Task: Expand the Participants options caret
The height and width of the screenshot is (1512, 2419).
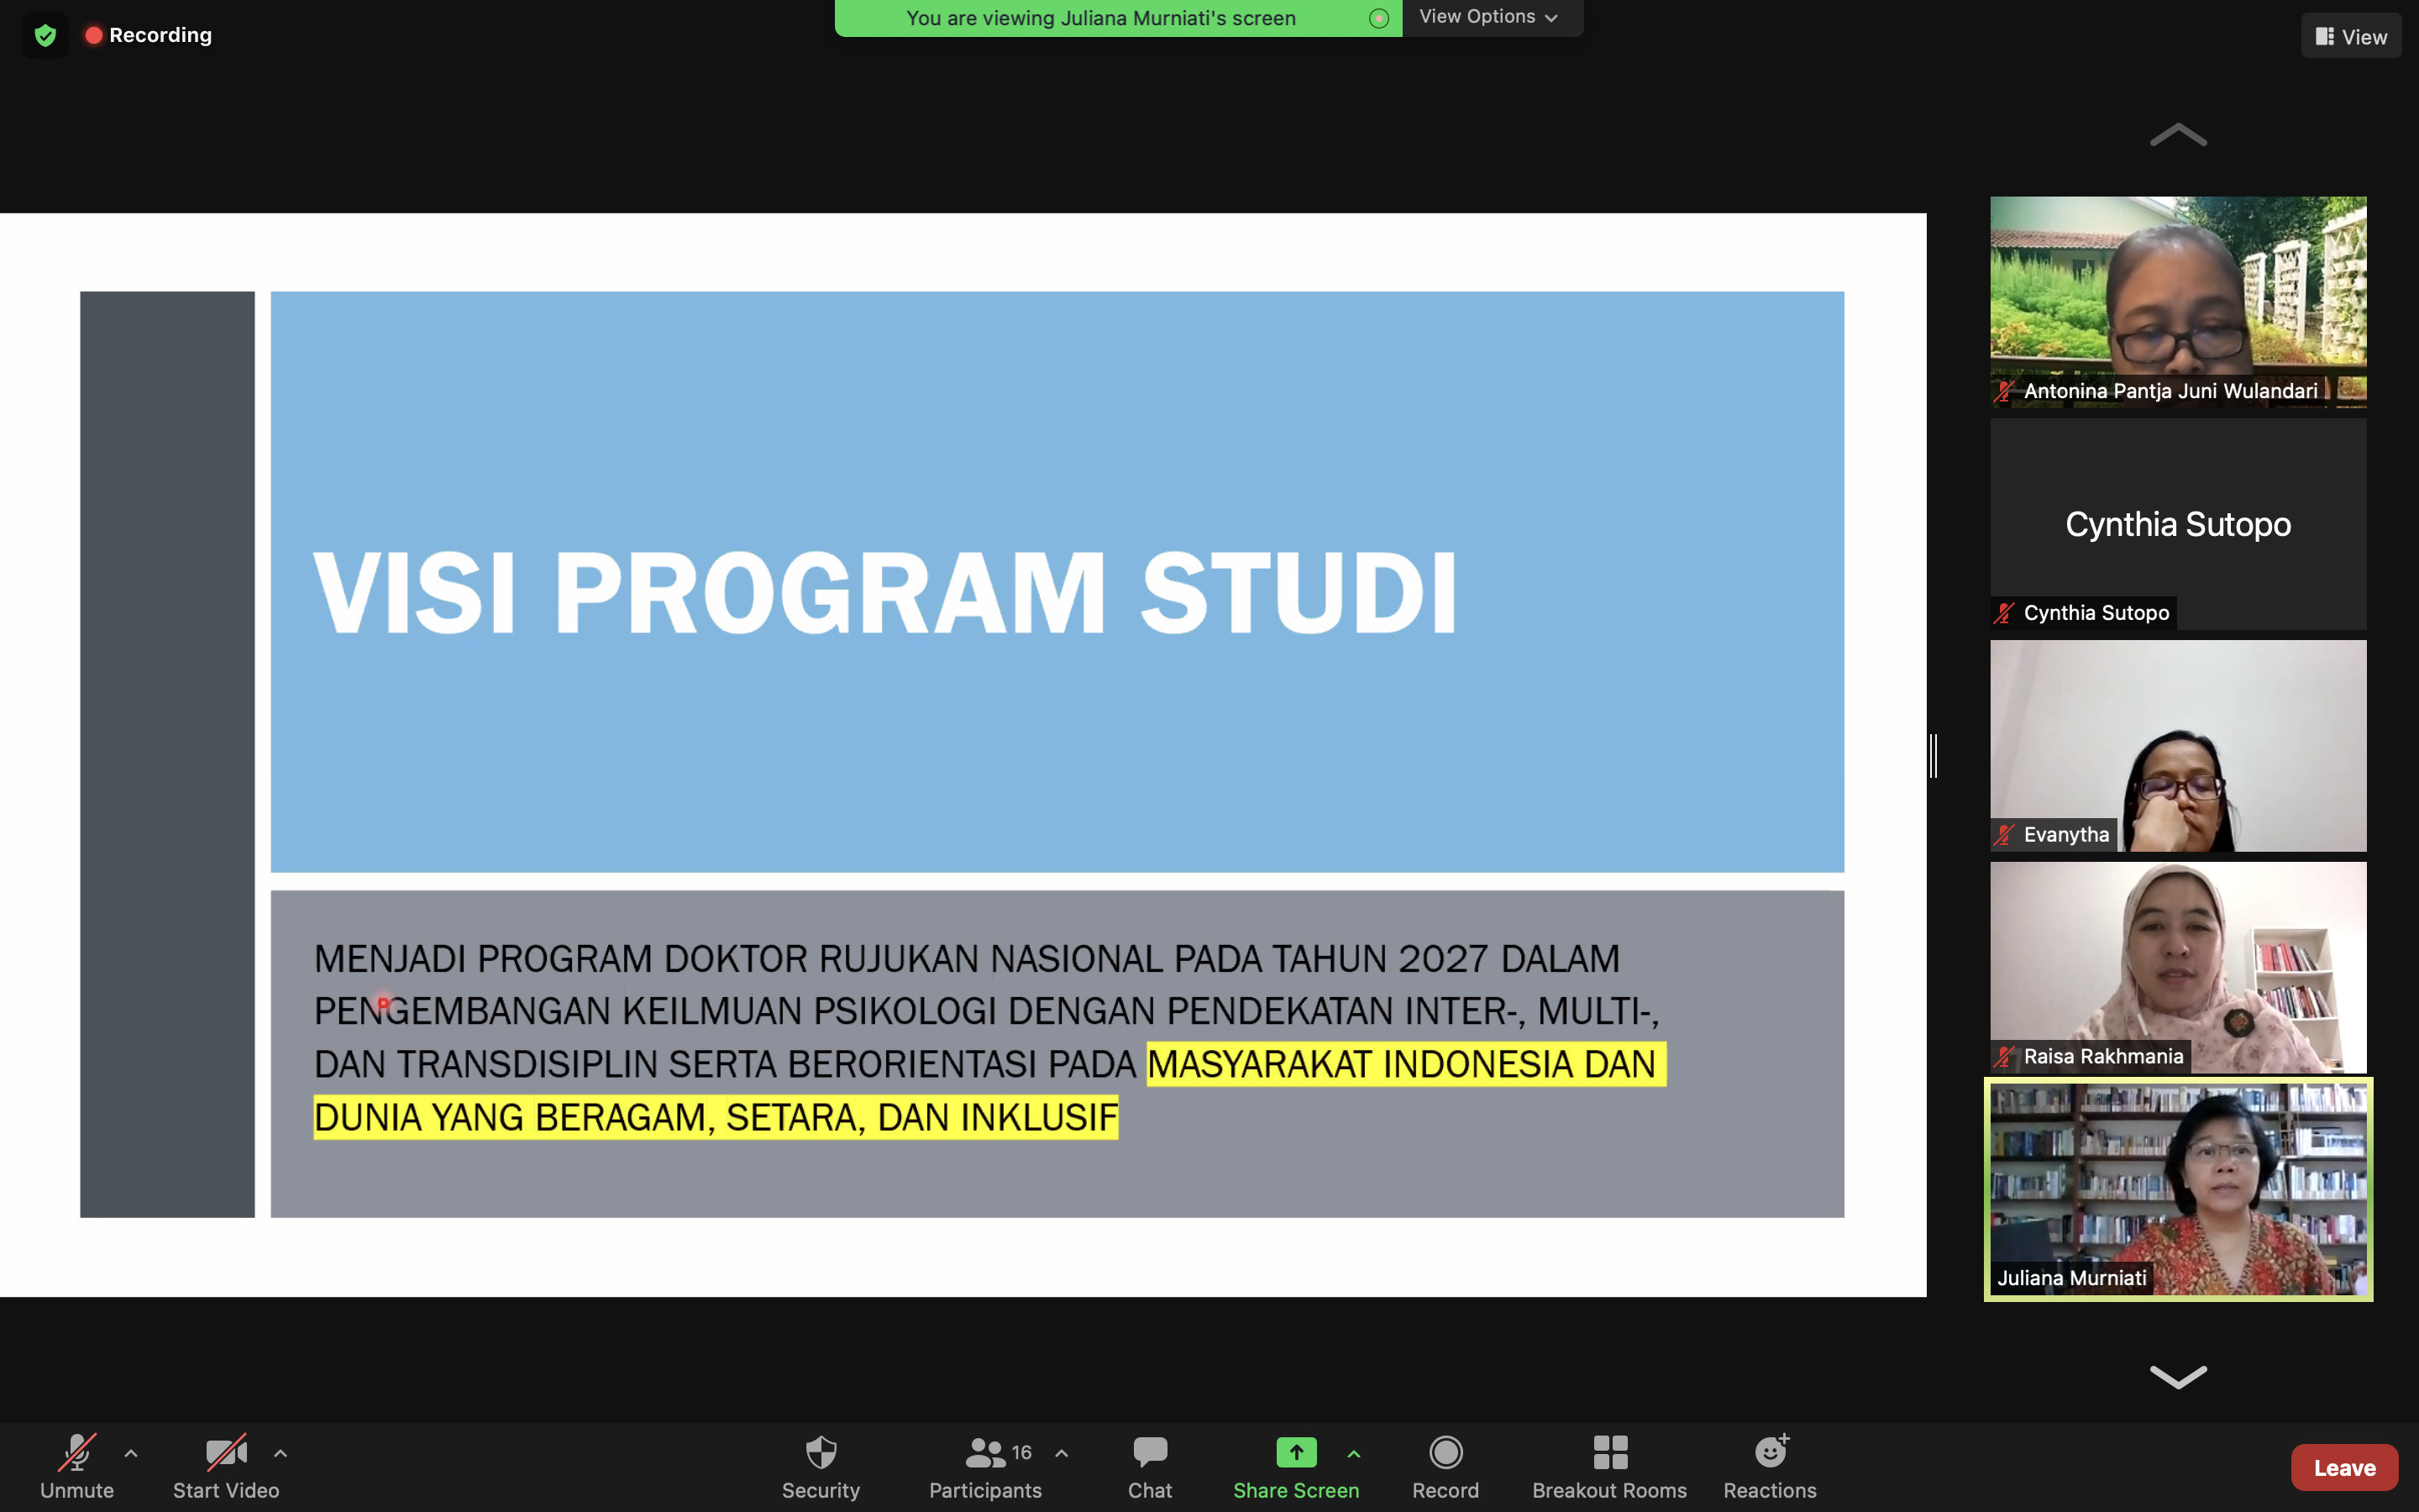Action: click(x=1062, y=1453)
